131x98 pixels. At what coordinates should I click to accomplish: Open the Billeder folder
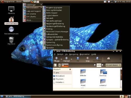83,73
